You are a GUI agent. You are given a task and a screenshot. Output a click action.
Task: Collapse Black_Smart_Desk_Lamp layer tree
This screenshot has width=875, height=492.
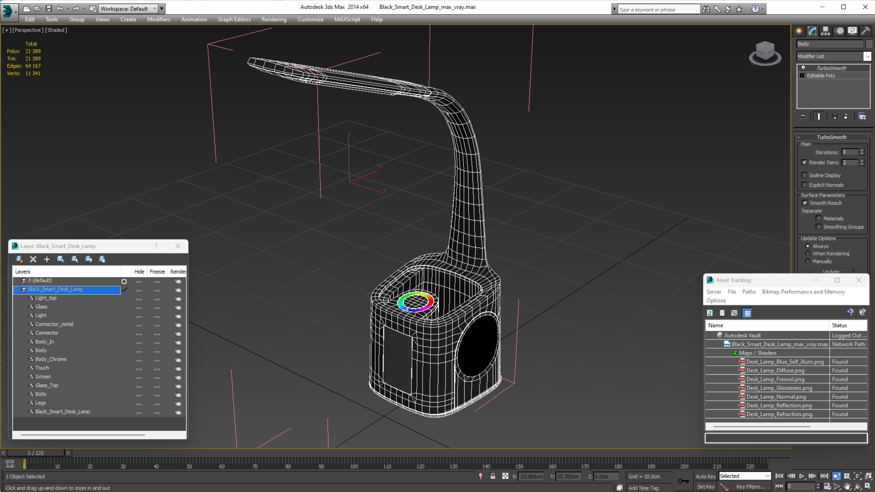[x=16, y=289]
